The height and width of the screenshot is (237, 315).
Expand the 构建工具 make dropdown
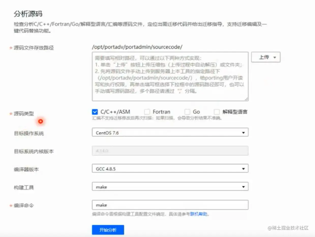(x=170, y=187)
